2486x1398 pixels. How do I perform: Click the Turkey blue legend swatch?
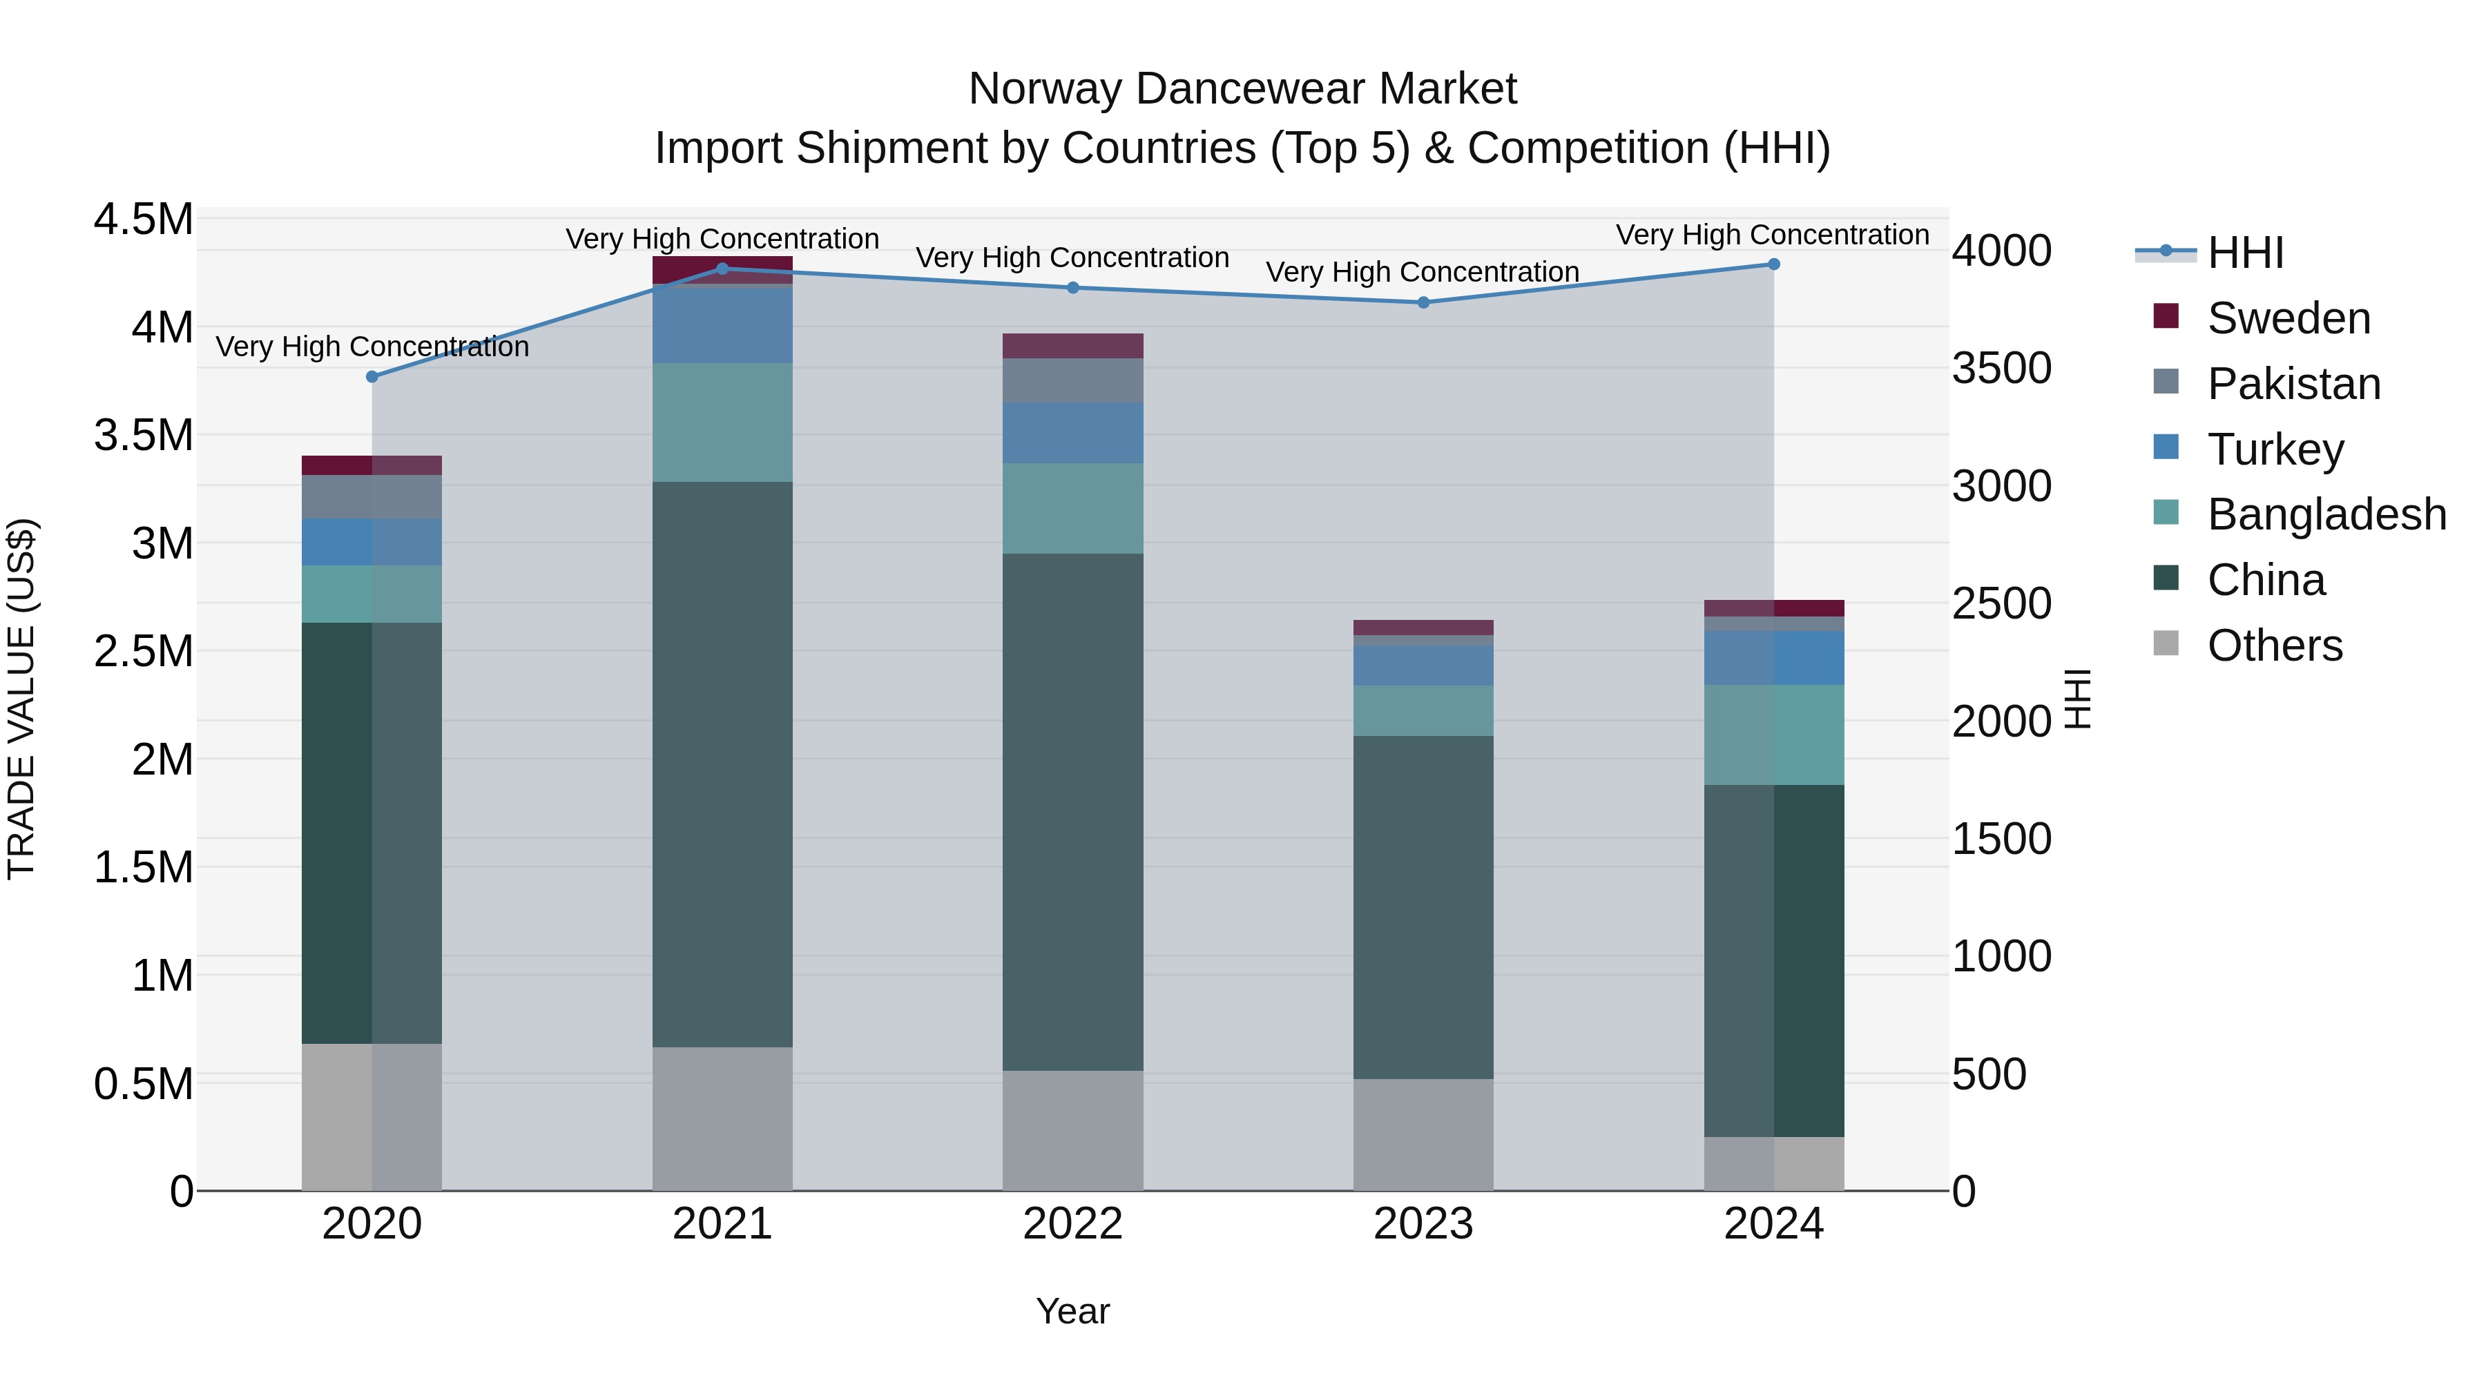coord(2166,447)
